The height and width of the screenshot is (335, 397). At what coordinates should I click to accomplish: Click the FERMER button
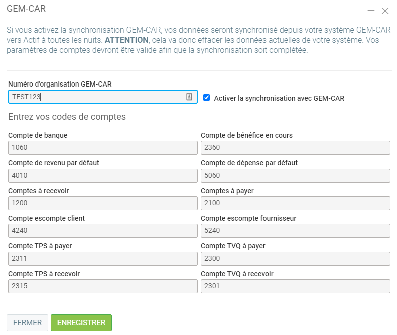pos(27,323)
